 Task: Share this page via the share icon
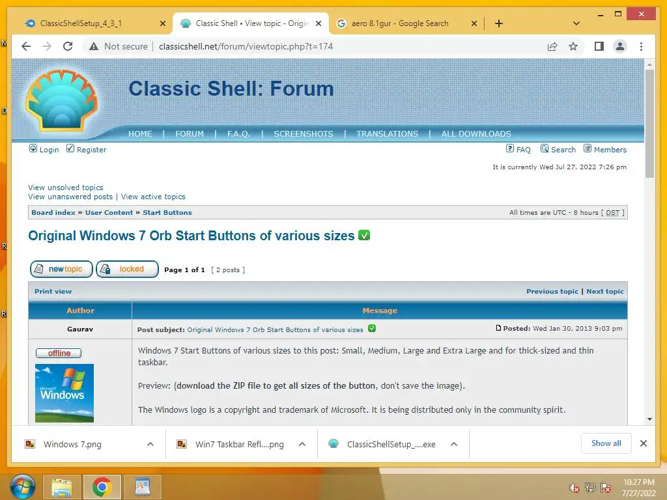552,46
